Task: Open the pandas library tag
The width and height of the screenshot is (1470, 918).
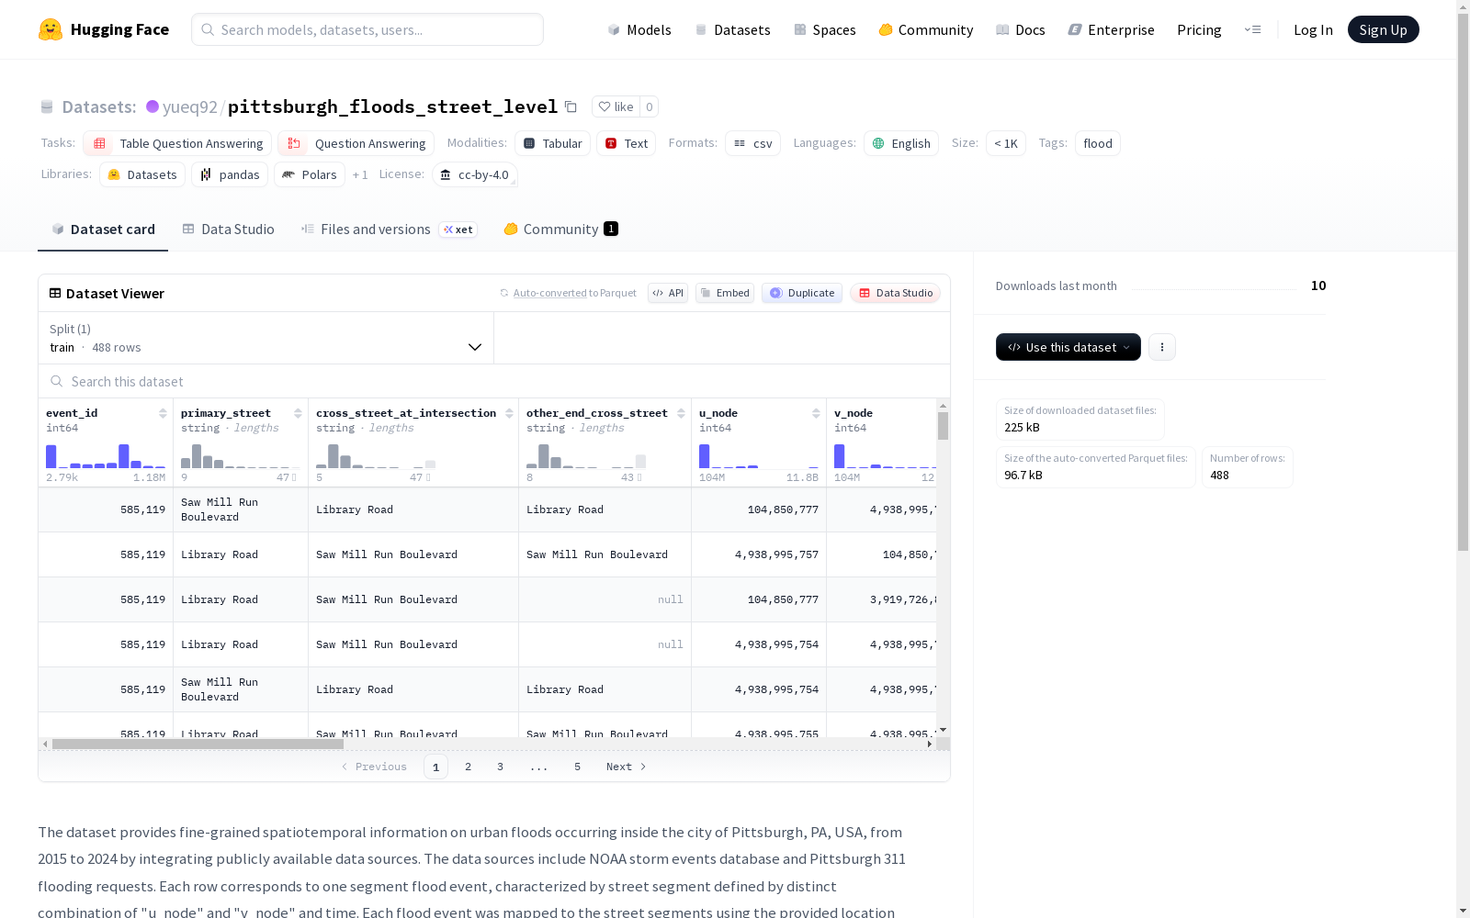Action: (230, 174)
